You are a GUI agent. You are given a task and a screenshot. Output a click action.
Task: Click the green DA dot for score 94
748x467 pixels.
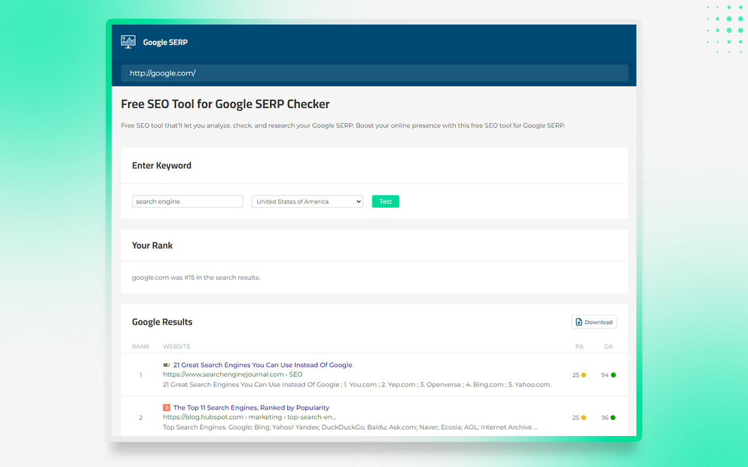click(x=613, y=375)
